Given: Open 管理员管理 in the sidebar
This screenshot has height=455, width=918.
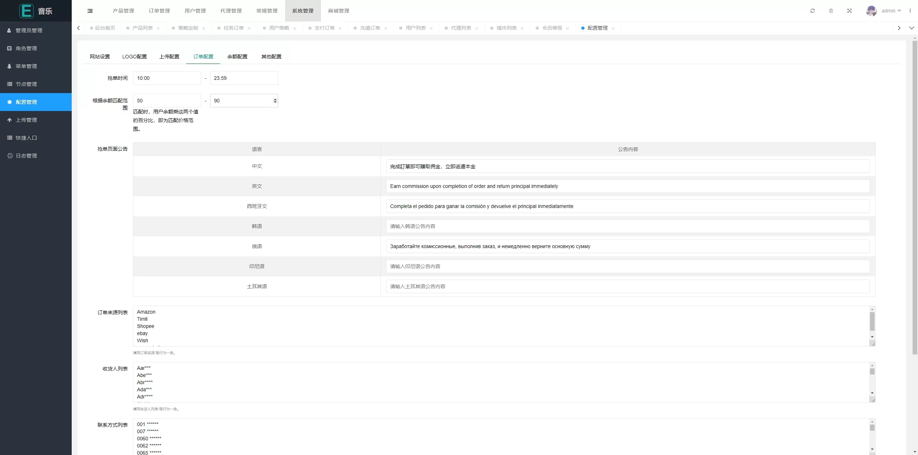Looking at the screenshot, I should [x=29, y=30].
